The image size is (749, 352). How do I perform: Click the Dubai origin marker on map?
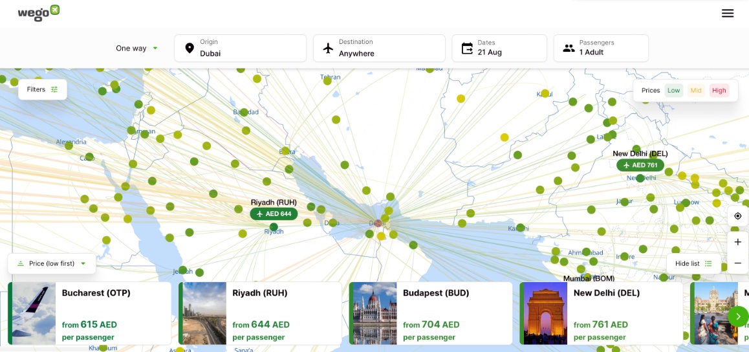click(x=378, y=223)
